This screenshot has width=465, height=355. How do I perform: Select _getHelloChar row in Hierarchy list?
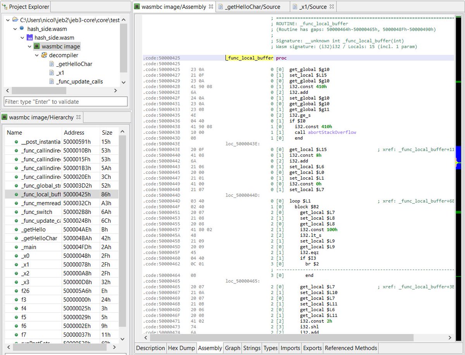click(62, 238)
